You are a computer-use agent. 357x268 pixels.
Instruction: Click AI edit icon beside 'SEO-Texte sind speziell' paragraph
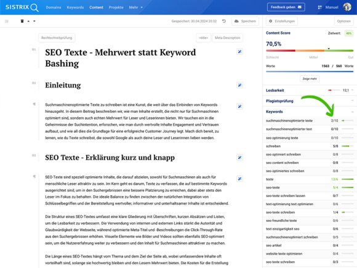[239, 179]
